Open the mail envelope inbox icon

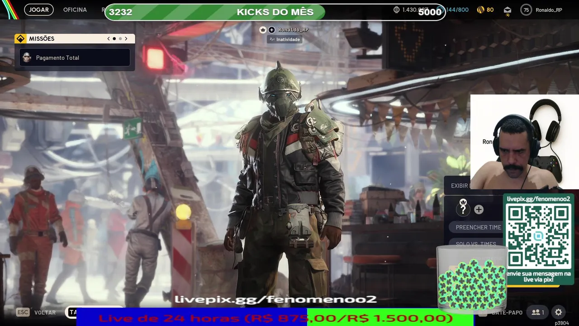[x=508, y=10]
